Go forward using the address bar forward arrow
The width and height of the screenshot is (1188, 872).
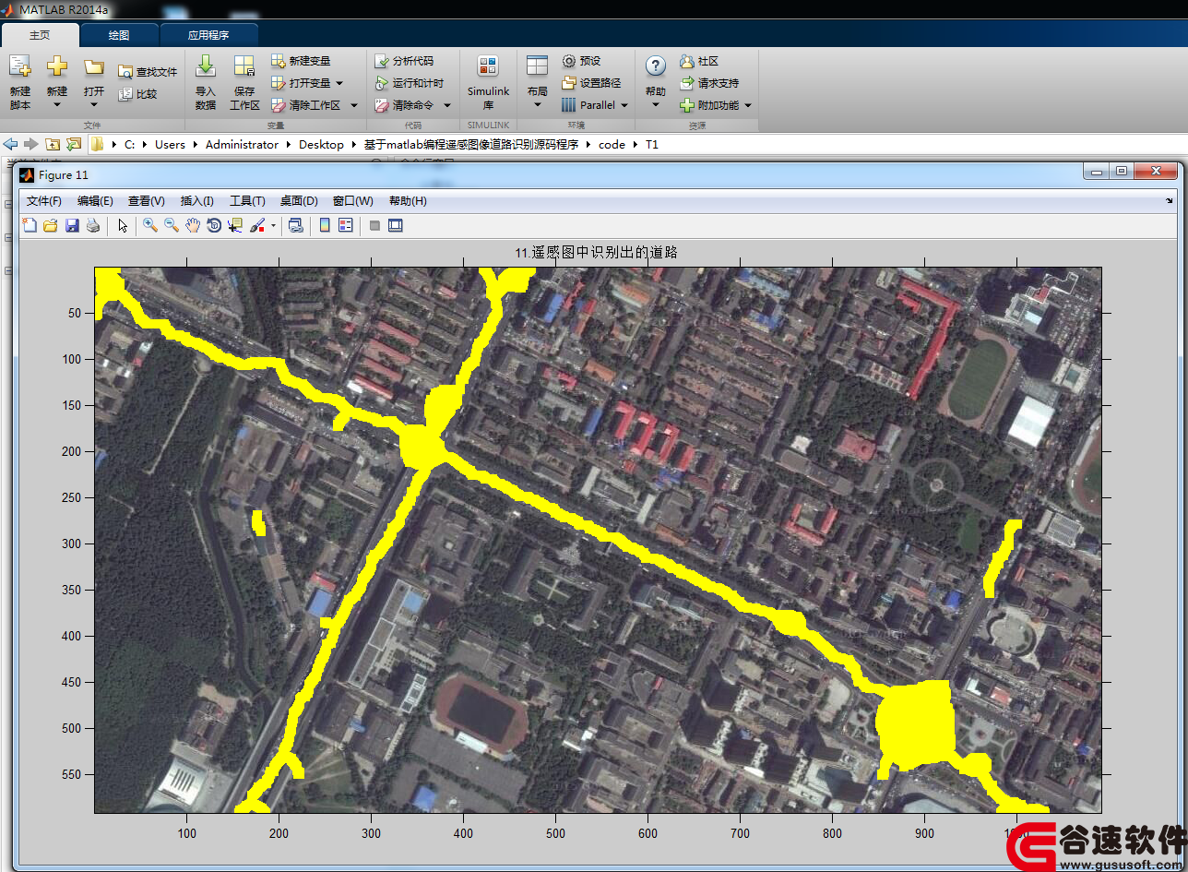click(x=31, y=144)
